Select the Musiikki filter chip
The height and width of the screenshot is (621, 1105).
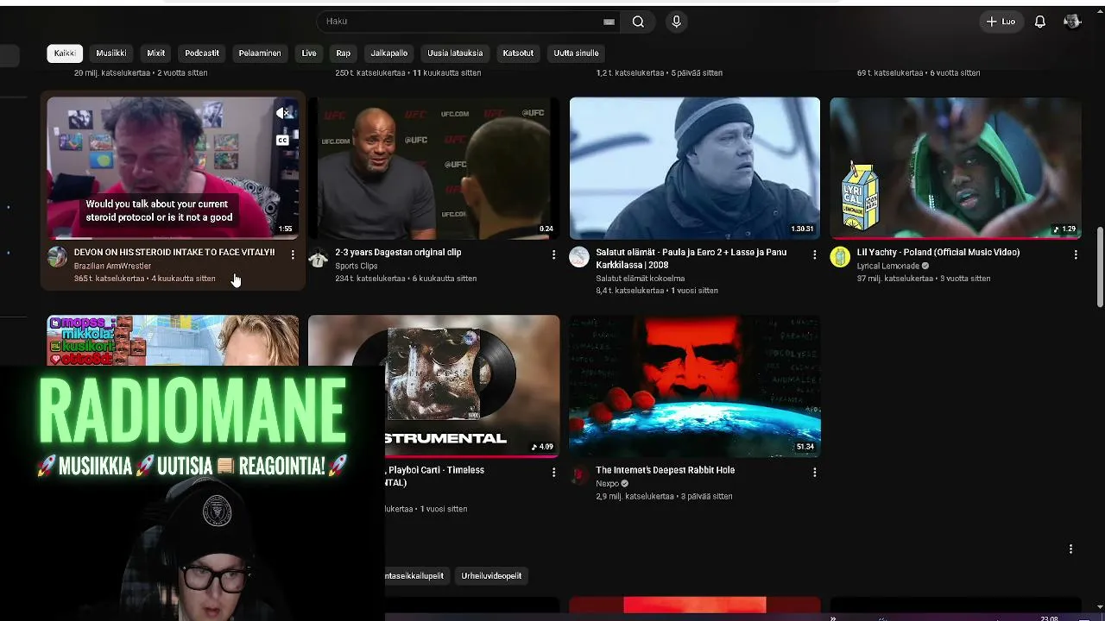(x=111, y=53)
